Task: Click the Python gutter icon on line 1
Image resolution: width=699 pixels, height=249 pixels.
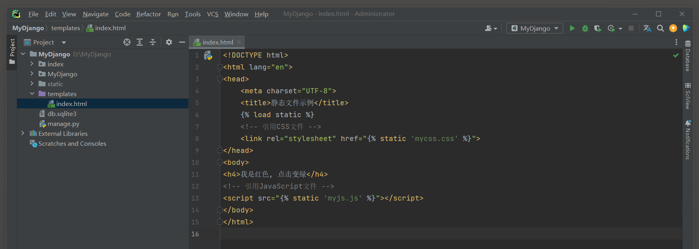Action: (x=208, y=56)
